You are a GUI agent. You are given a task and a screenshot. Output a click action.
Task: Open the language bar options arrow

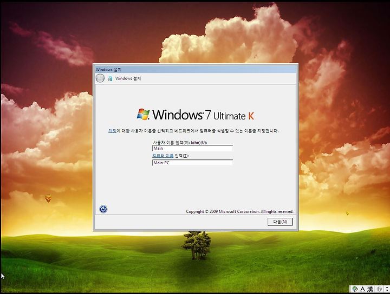387,289
